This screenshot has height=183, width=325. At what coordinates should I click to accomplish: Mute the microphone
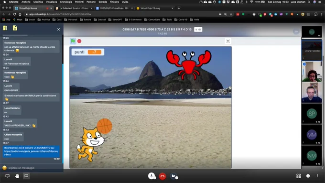click(152, 176)
